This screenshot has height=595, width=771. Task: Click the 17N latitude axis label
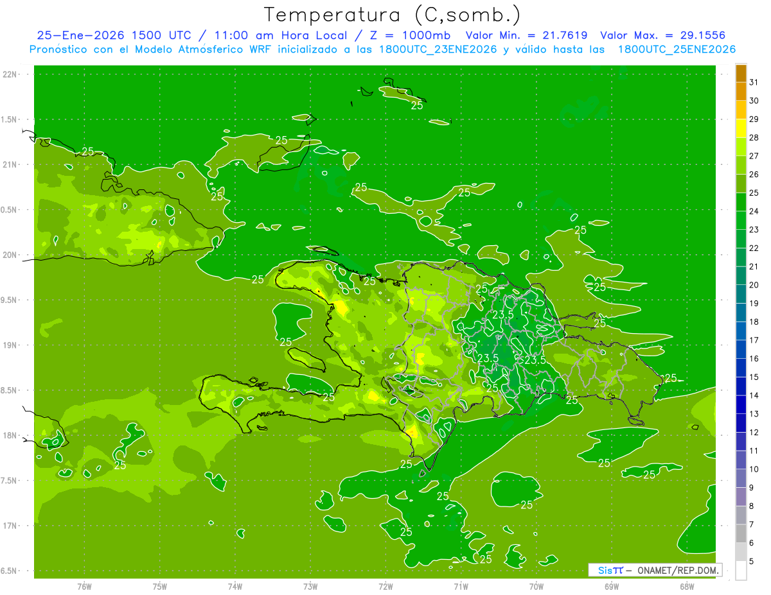point(10,526)
